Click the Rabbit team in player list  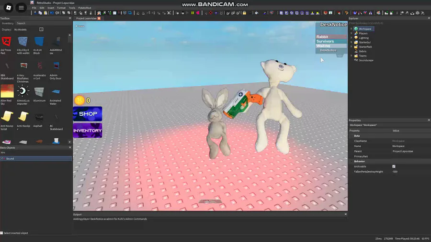[331, 37]
